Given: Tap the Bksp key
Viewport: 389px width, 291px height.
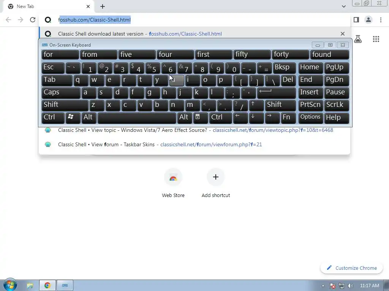Looking at the screenshot, I should click(284, 68).
